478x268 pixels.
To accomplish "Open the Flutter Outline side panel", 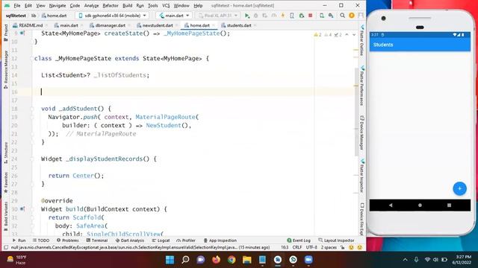I will 362,41.
